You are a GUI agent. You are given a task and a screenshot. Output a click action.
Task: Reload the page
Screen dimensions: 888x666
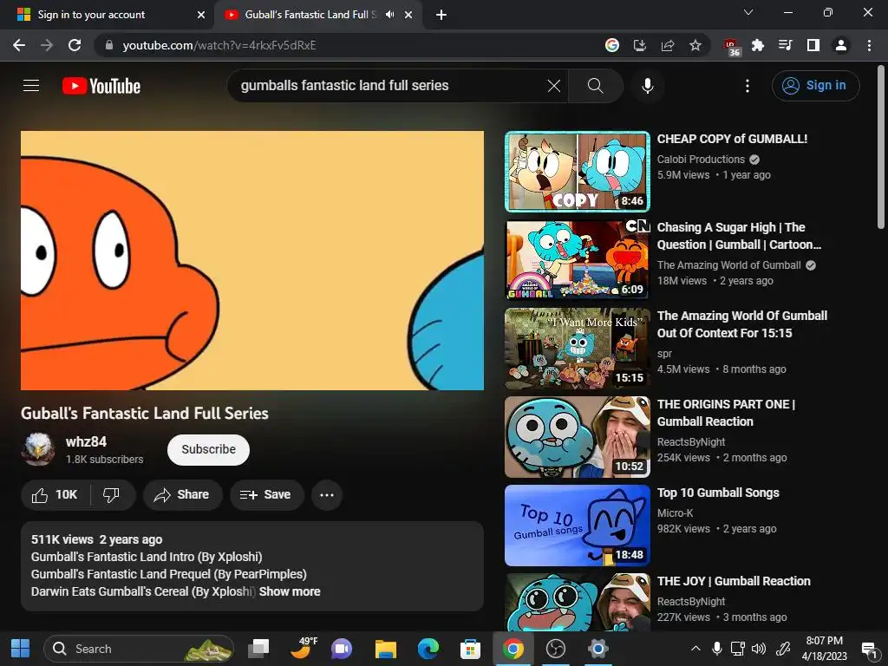click(x=75, y=45)
